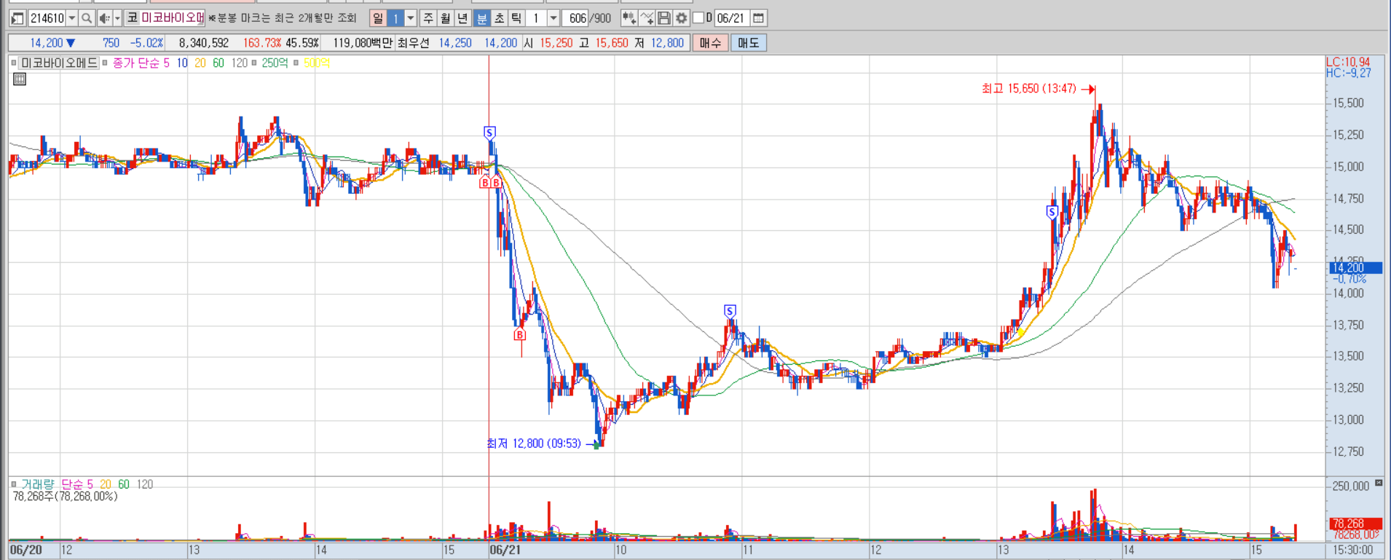Click the 매수 buy button
The image size is (1391, 560).
(x=710, y=43)
